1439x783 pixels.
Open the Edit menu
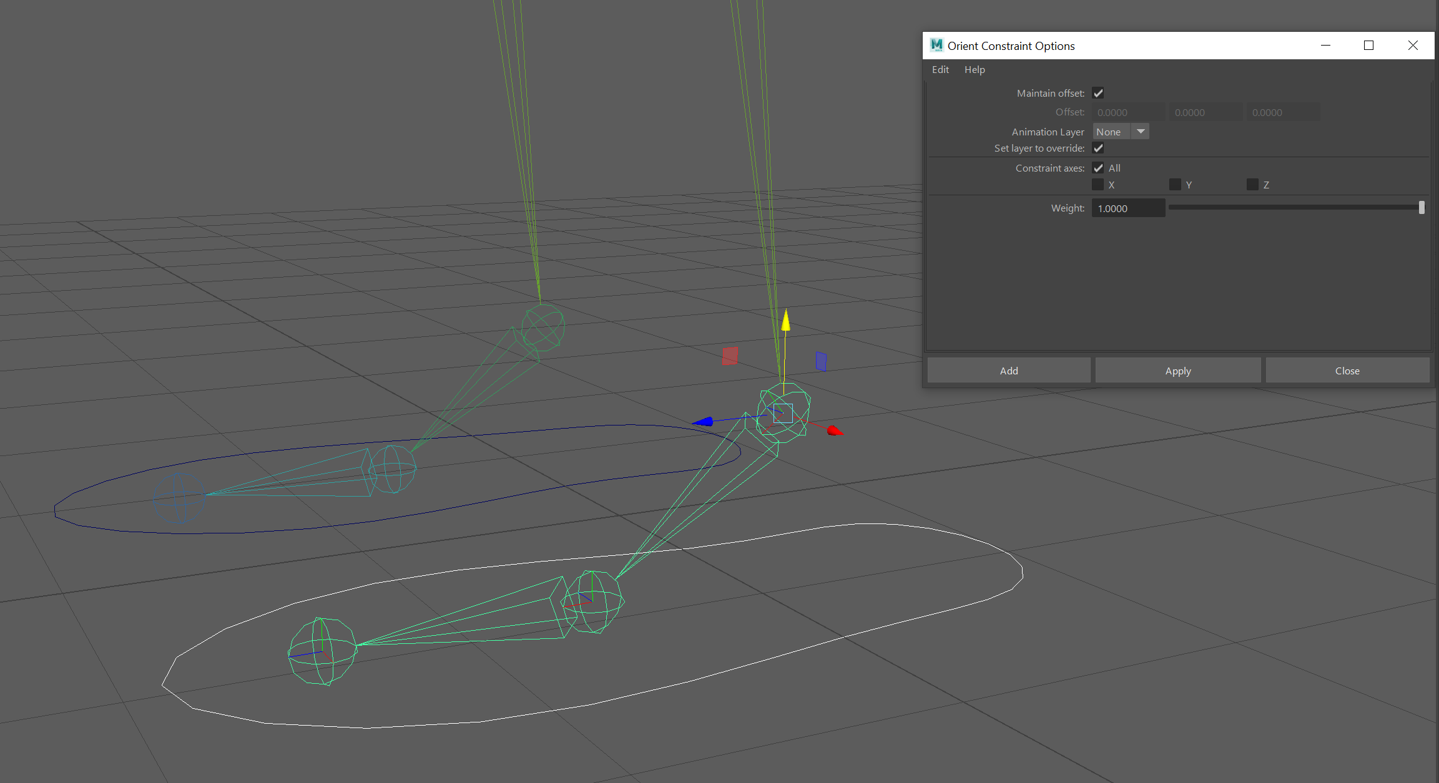pyautogui.click(x=940, y=69)
